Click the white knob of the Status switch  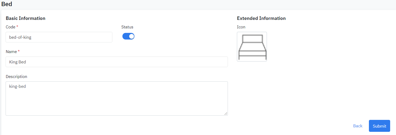pyautogui.click(x=131, y=36)
